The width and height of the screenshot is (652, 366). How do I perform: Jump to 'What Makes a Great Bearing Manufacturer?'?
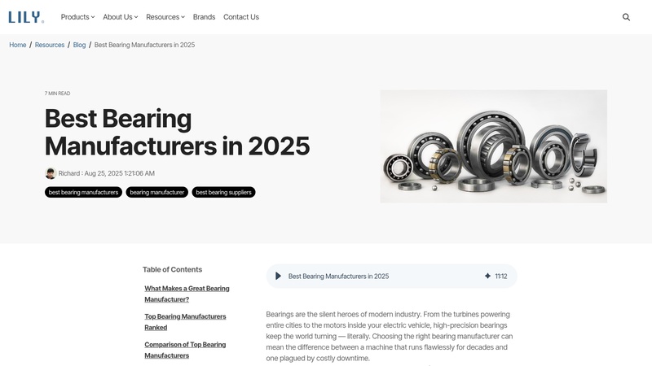pos(187,294)
